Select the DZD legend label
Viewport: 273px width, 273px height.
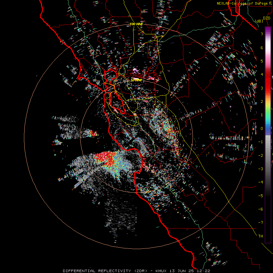click(267, 18)
